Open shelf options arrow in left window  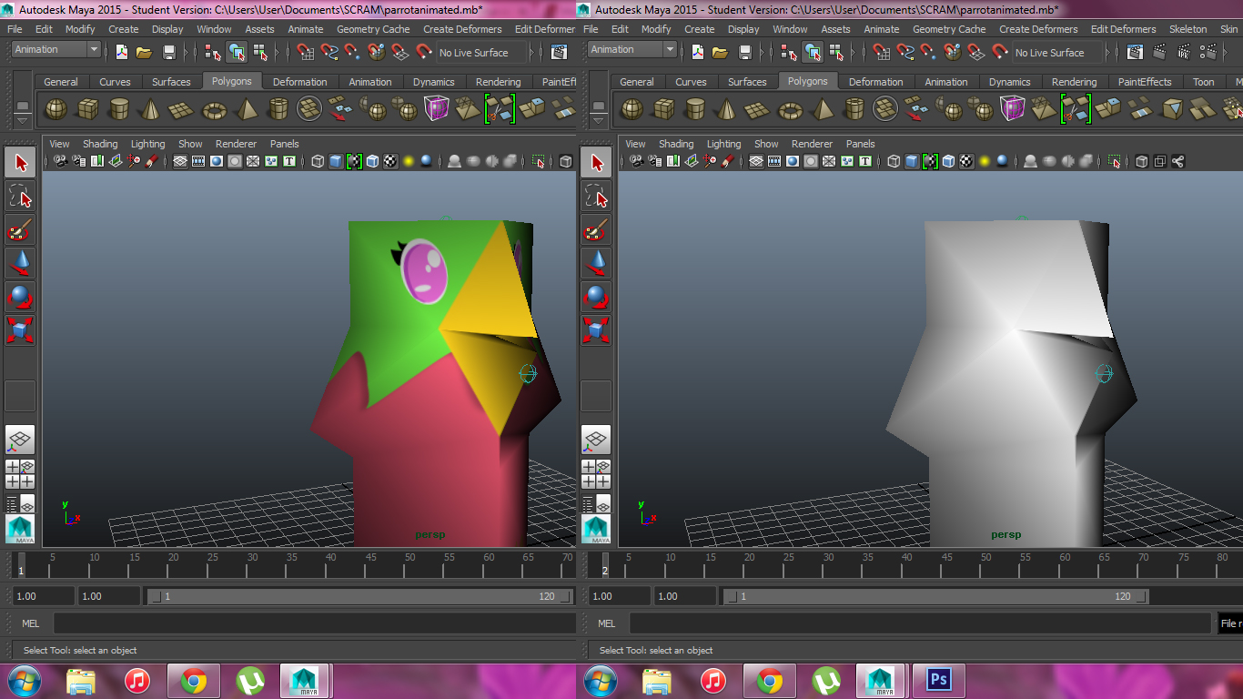[22, 120]
